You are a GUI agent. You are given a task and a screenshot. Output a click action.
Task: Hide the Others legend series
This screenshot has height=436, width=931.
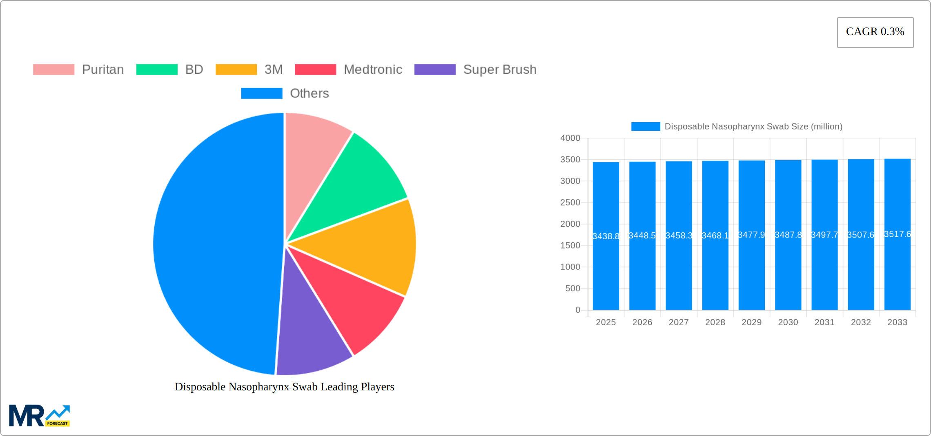tap(285, 93)
